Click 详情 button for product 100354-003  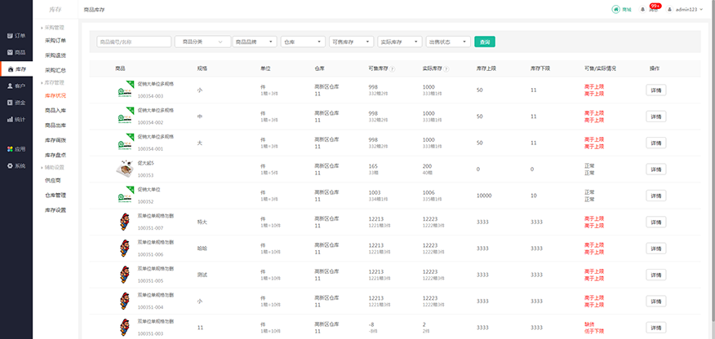656,90
